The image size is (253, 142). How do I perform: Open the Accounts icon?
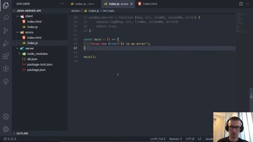pos(6,116)
